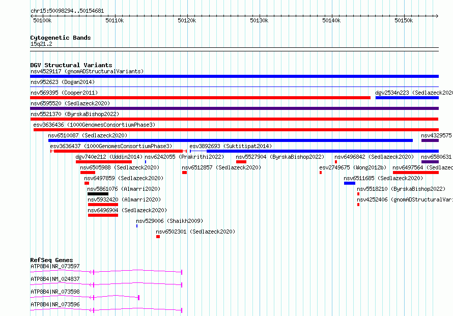The height and width of the screenshot is (316, 453).
Task: Open the ATP8B4|NR_073597 gene label
Action: (55, 266)
